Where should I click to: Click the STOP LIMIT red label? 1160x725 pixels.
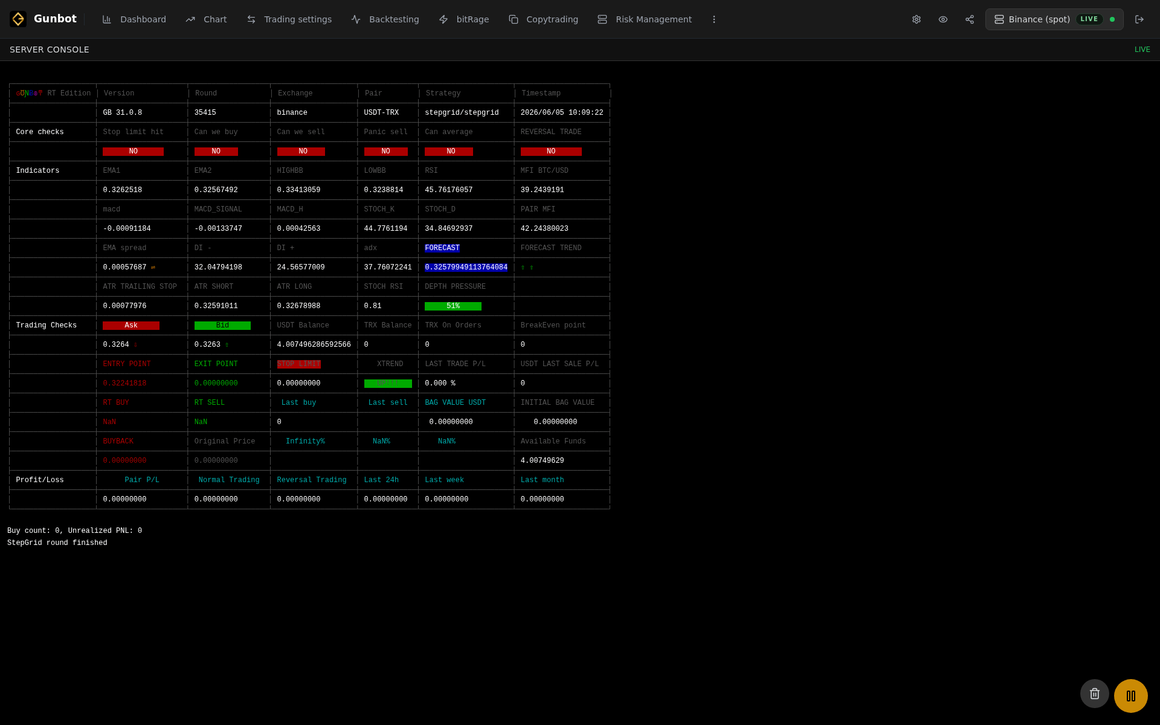(299, 364)
